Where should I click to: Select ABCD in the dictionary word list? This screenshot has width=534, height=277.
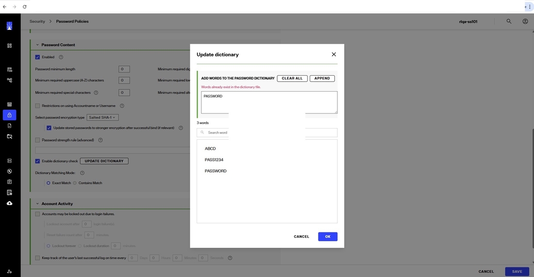click(210, 149)
